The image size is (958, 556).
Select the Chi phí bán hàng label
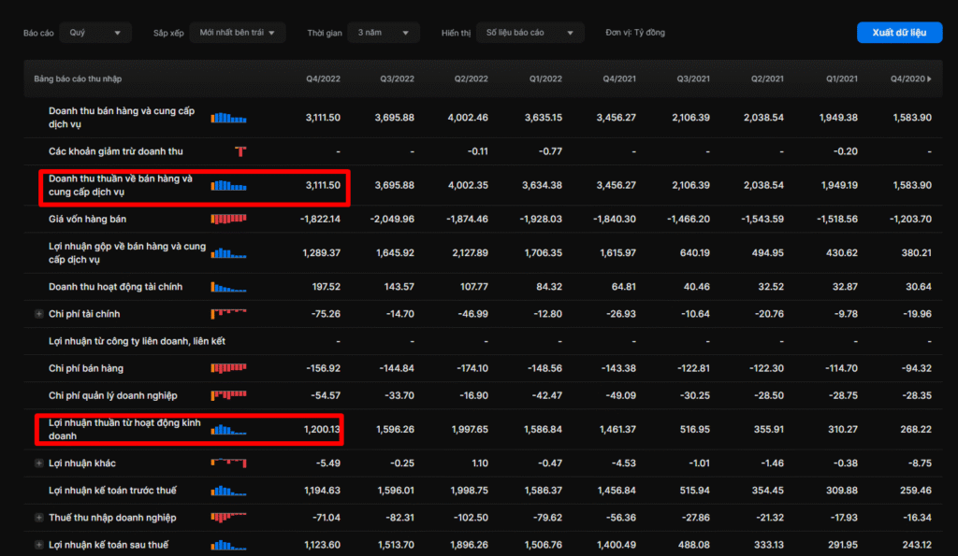[85, 368]
